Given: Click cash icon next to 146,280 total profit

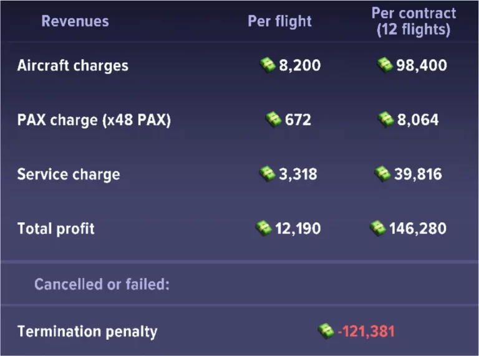Looking at the screenshot, I should point(378,228).
